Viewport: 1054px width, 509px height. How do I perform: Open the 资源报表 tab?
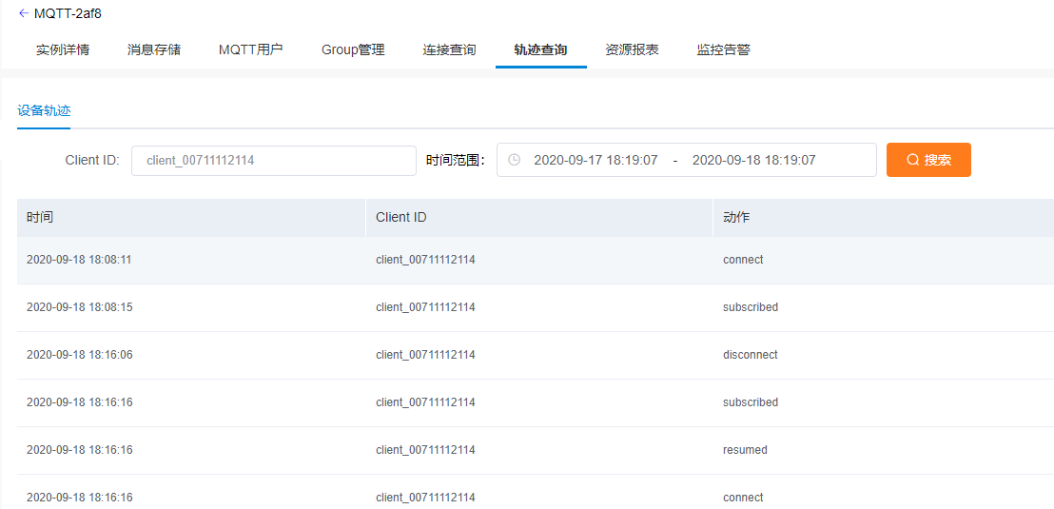632,49
